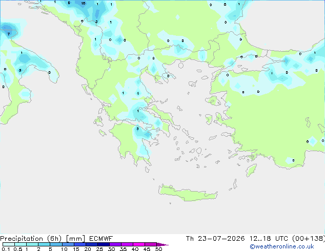325x251 pixels.
Task: Click the Precipitation (6h) [mm] title
Action: [43, 239]
